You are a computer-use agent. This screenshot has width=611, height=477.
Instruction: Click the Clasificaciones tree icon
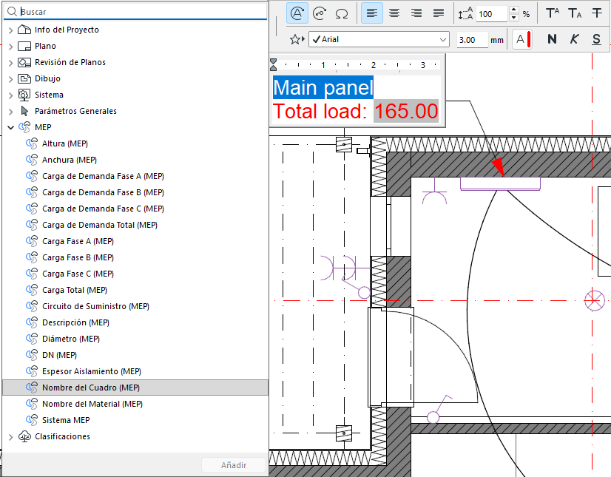point(24,436)
